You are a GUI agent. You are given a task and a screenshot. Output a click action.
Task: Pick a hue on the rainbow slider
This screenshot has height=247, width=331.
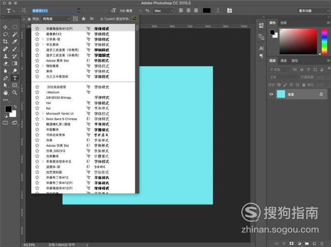pos(324,41)
